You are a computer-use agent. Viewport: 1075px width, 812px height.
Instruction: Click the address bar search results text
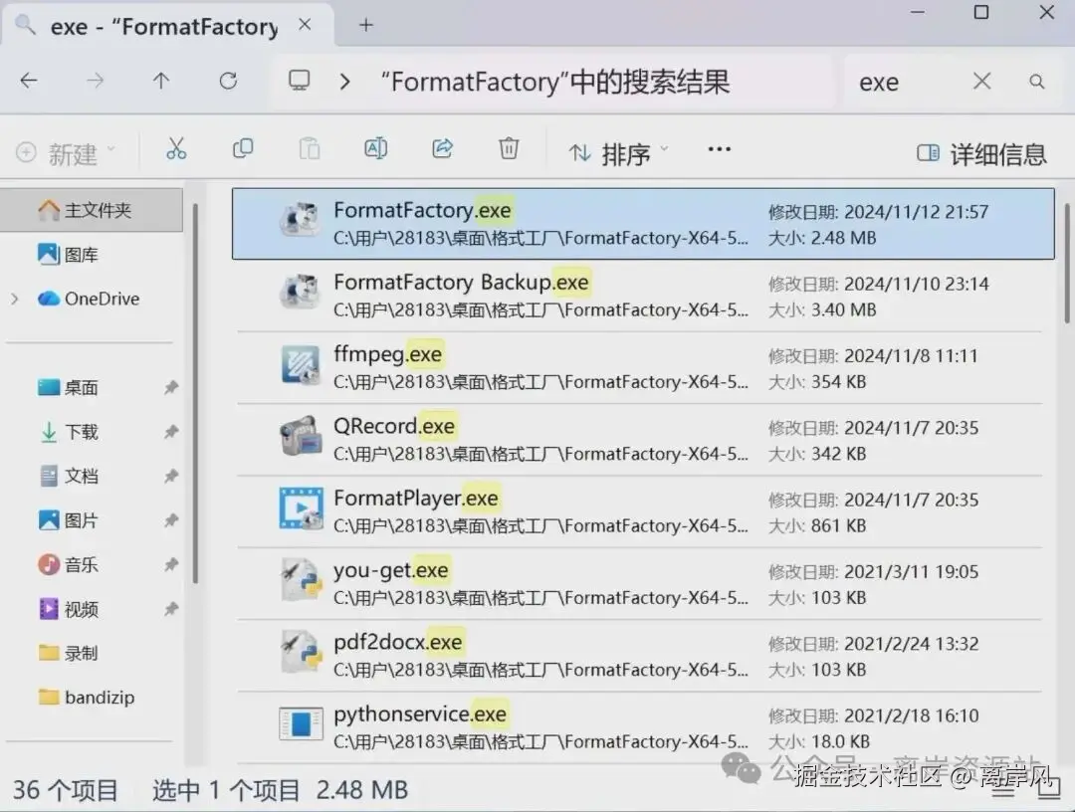coord(556,83)
